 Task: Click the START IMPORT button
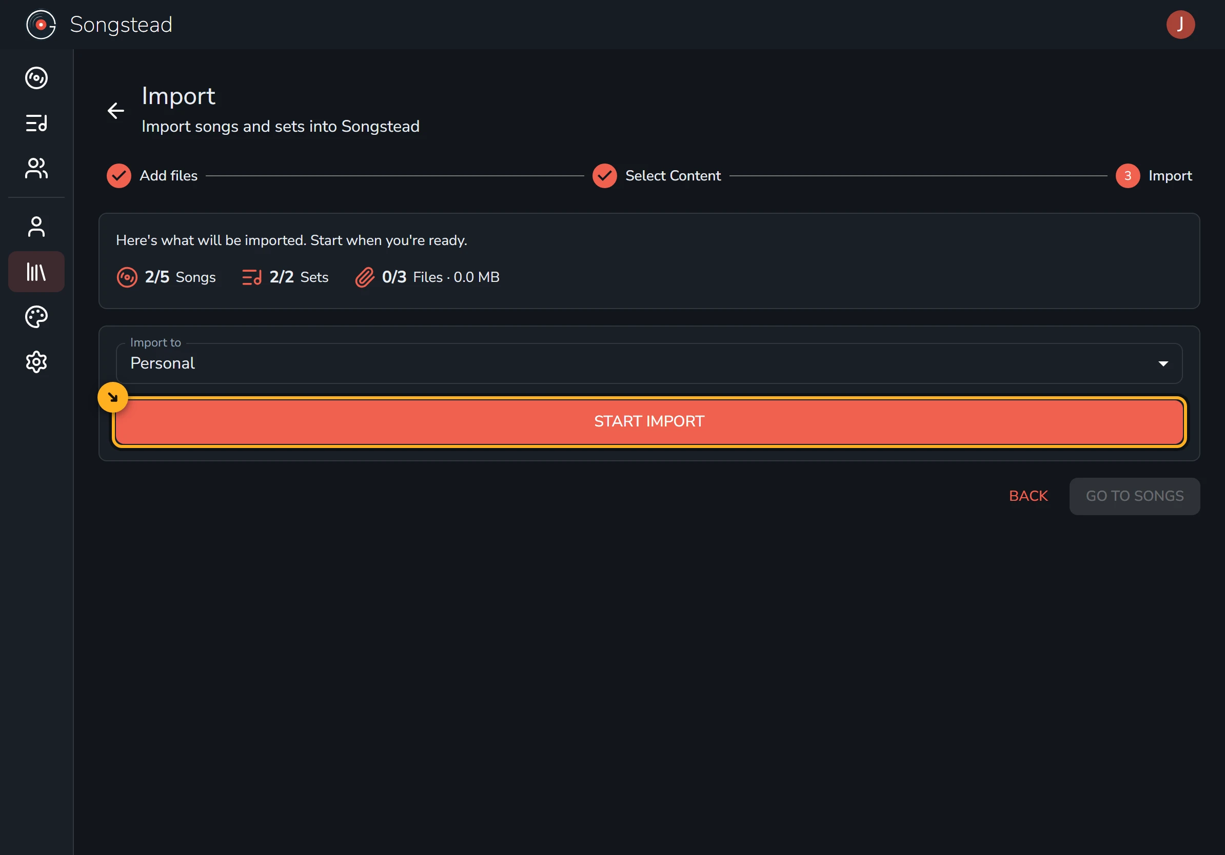pos(649,422)
